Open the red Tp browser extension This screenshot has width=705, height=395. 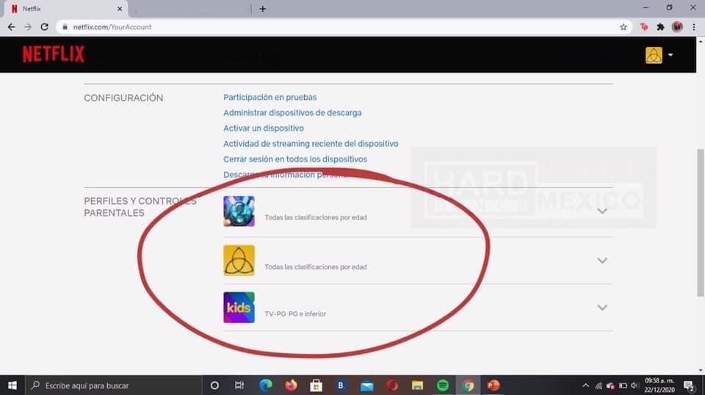click(644, 27)
